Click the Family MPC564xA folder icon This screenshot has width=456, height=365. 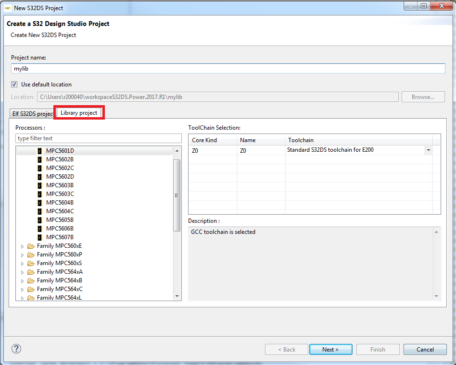(x=31, y=272)
